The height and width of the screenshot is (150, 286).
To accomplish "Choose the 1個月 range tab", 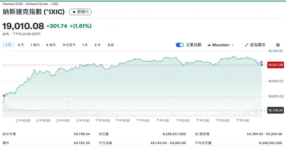I will [x=35, y=45].
